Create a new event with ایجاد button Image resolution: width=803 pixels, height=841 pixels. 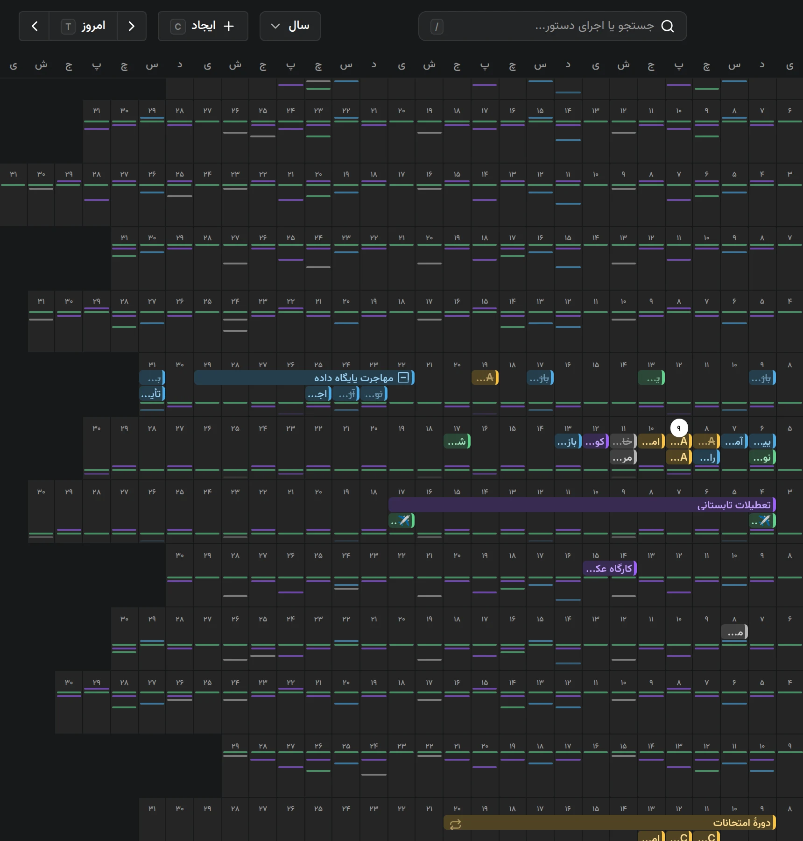tap(203, 26)
